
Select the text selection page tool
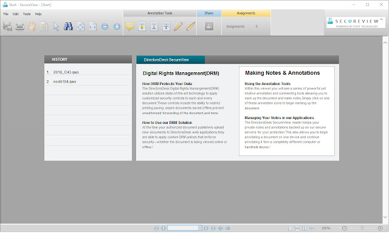coord(44,26)
